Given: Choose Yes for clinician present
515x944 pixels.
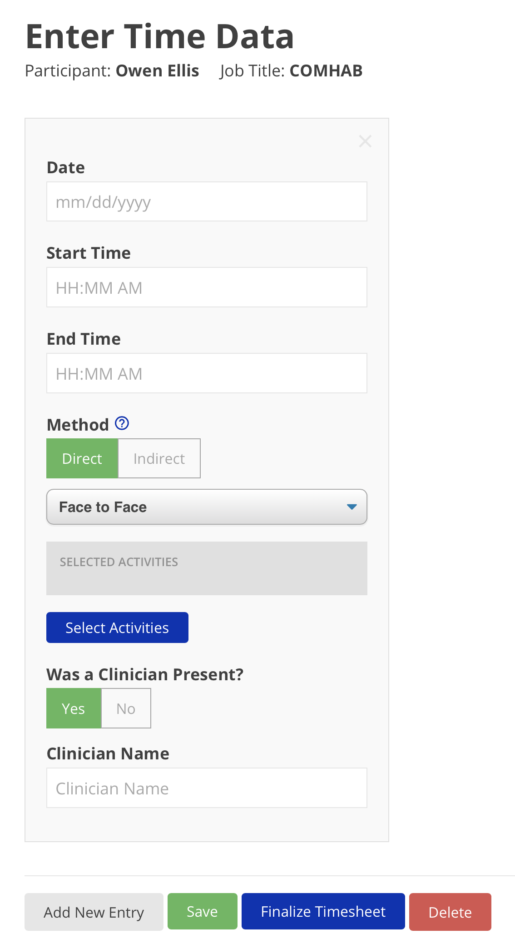Looking at the screenshot, I should click(x=74, y=708).
